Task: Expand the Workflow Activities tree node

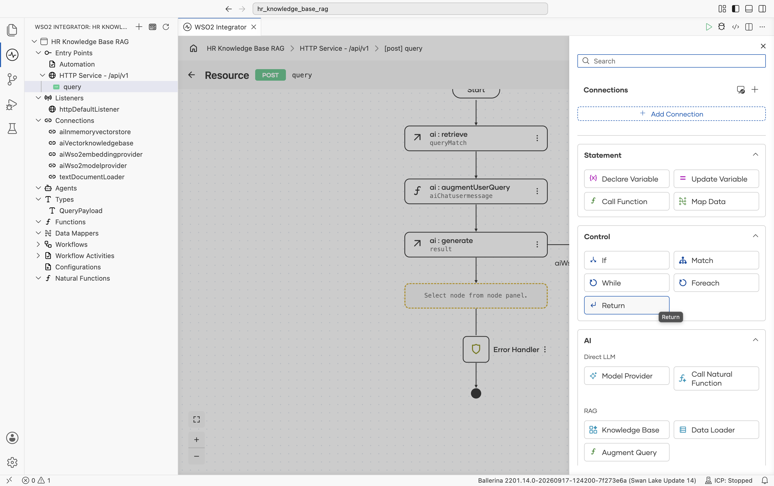Action: [38, 256]
